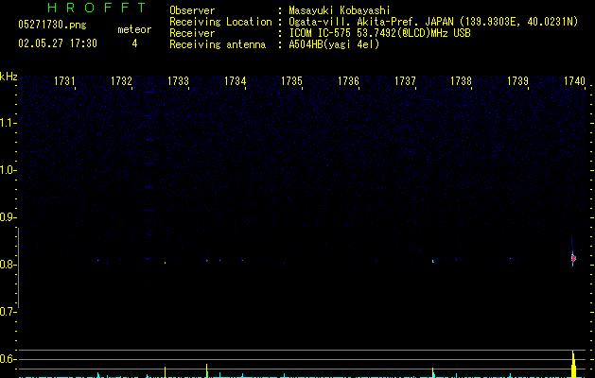Select the file name 05271730.png
The width and height of the screenshot is (595, 378).
(x=52, y=25)
